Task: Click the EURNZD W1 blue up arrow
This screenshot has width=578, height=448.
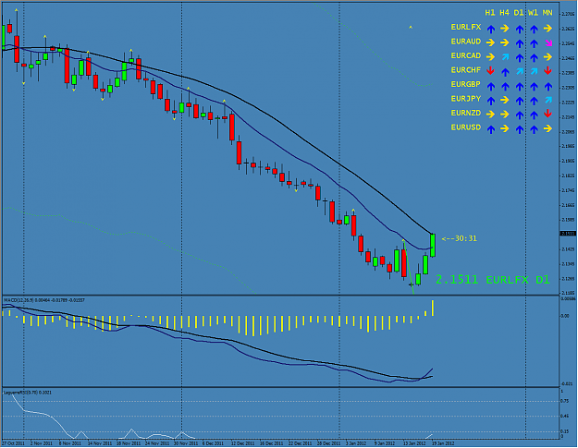Action: [534, 115]
